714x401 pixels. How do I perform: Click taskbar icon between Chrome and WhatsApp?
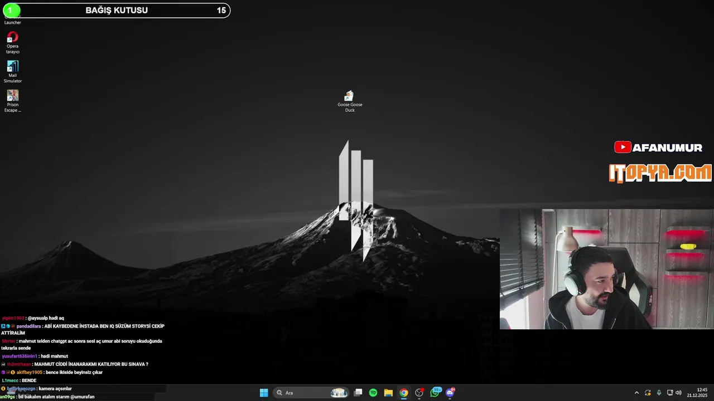coord(419,393)
